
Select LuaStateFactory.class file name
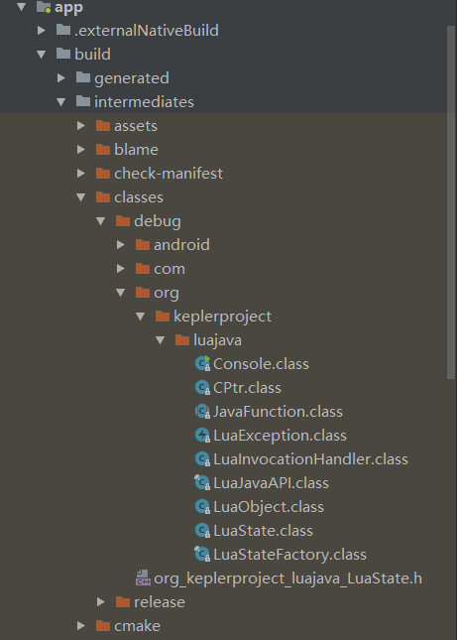[x=289, y=554]
